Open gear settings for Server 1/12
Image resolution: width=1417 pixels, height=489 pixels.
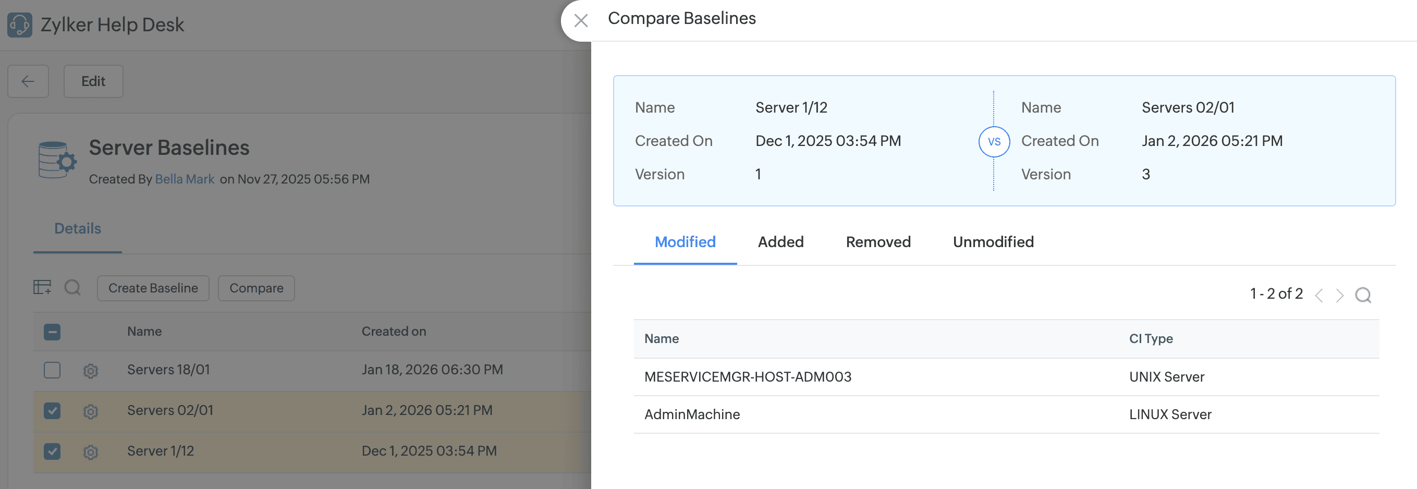[x=91, y=451]
